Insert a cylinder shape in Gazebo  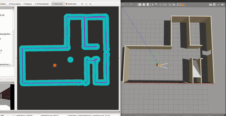[148, 5]
